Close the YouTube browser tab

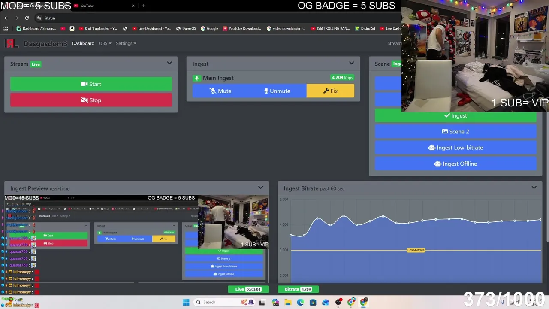pyautogui.click(x=133, y=6)
